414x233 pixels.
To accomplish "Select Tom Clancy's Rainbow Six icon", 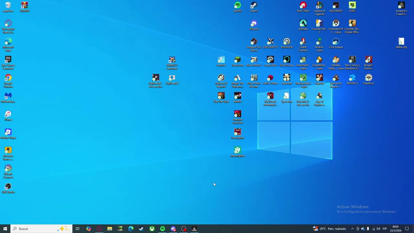I will [x=352, y=63].
